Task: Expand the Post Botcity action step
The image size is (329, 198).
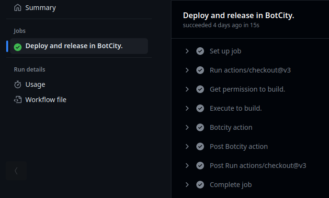Action: (187, 146)
